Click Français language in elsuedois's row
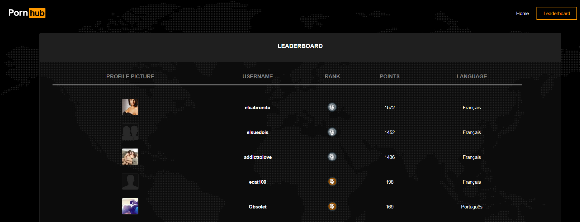Image resolution: width=580 pixels, height=222 pixels. click(x=472, y=132)
